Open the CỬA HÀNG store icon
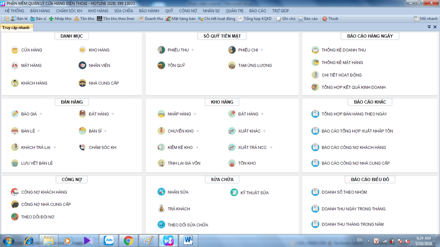Screen dimensions: 440x247 point(14,50)
